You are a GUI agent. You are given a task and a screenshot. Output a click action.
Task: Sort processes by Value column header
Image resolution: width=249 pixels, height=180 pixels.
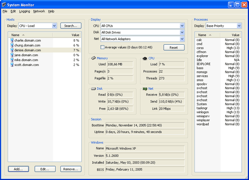pyautogui.click(x=231, y=35)
